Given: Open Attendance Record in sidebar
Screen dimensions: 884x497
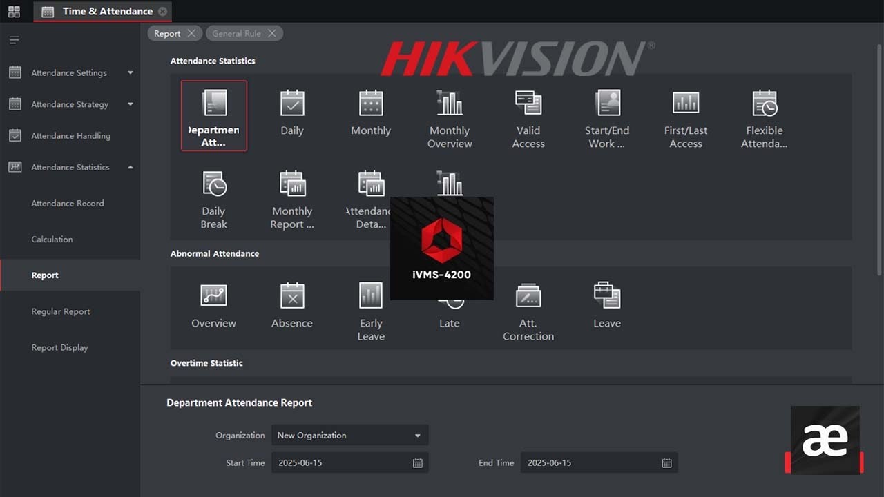Looking at the screenshot, I should [x=68, y=204].
